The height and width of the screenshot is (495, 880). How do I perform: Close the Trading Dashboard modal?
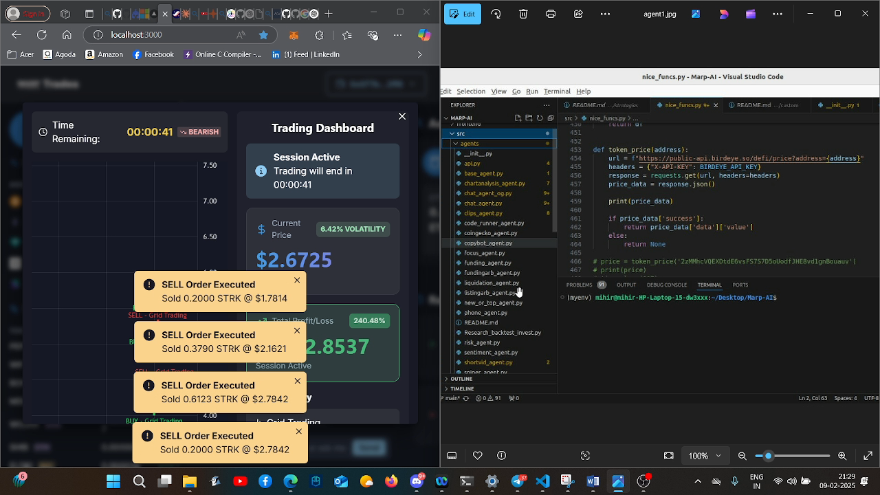point(402,116)
